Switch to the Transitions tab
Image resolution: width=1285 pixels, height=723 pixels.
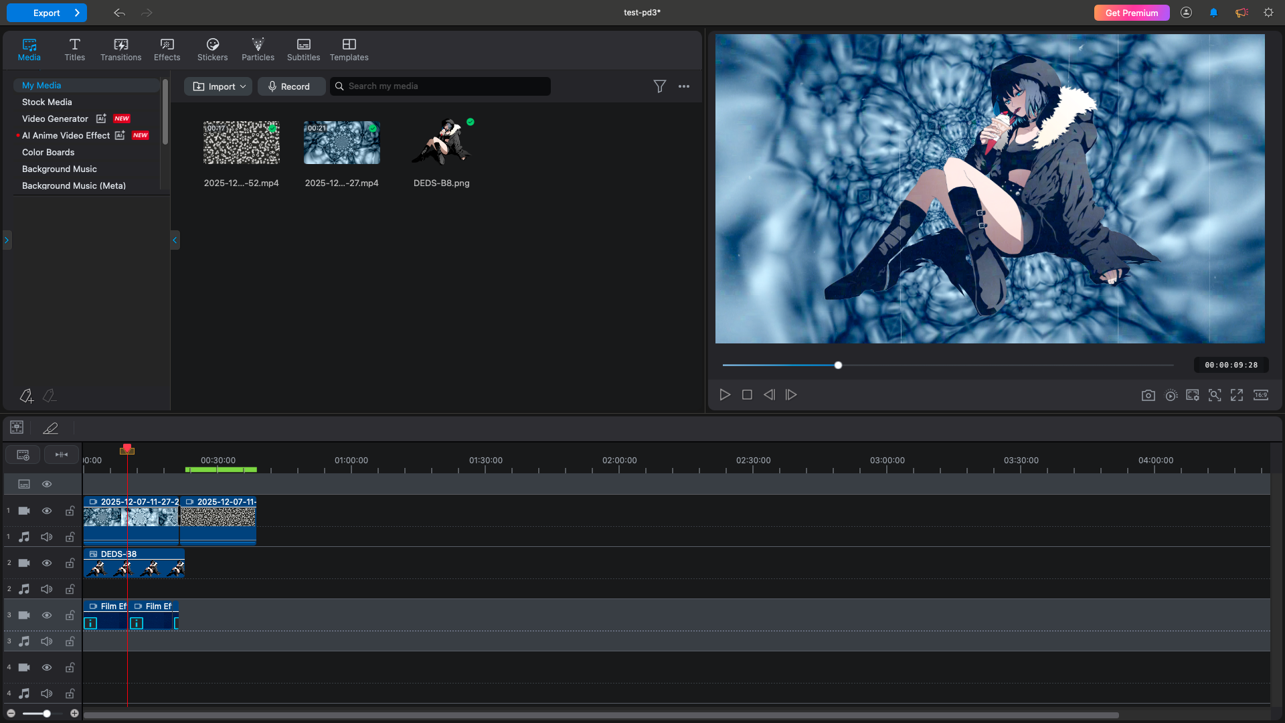[x=120, y=50]
